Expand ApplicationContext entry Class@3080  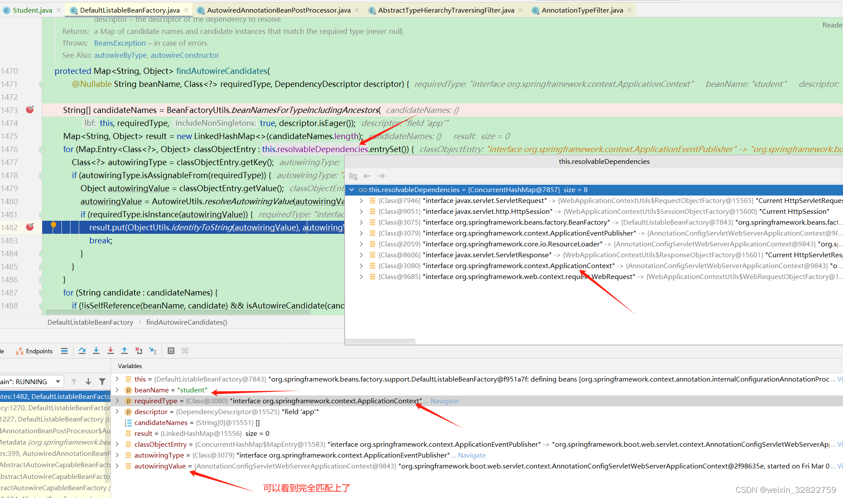point(361,266)
